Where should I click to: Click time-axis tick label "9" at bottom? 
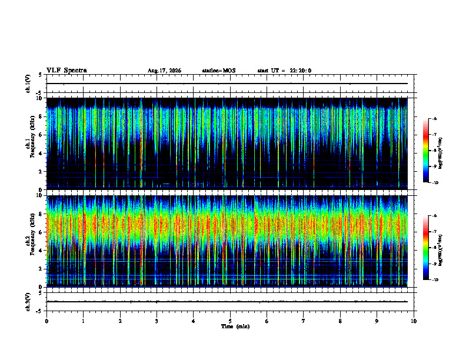(377, 321)
